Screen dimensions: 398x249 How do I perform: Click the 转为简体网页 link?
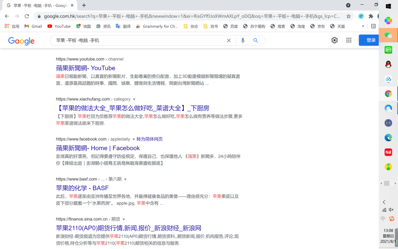click(x=149, y=139)
